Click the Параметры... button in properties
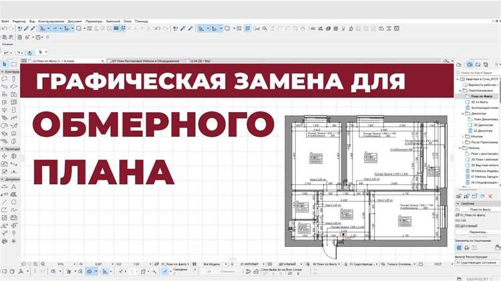The image size is (501, 281). click(x=478, y=232)
